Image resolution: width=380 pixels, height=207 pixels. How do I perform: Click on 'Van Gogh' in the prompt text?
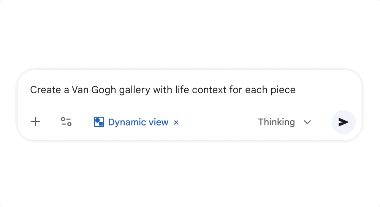[x=90, y=90]
